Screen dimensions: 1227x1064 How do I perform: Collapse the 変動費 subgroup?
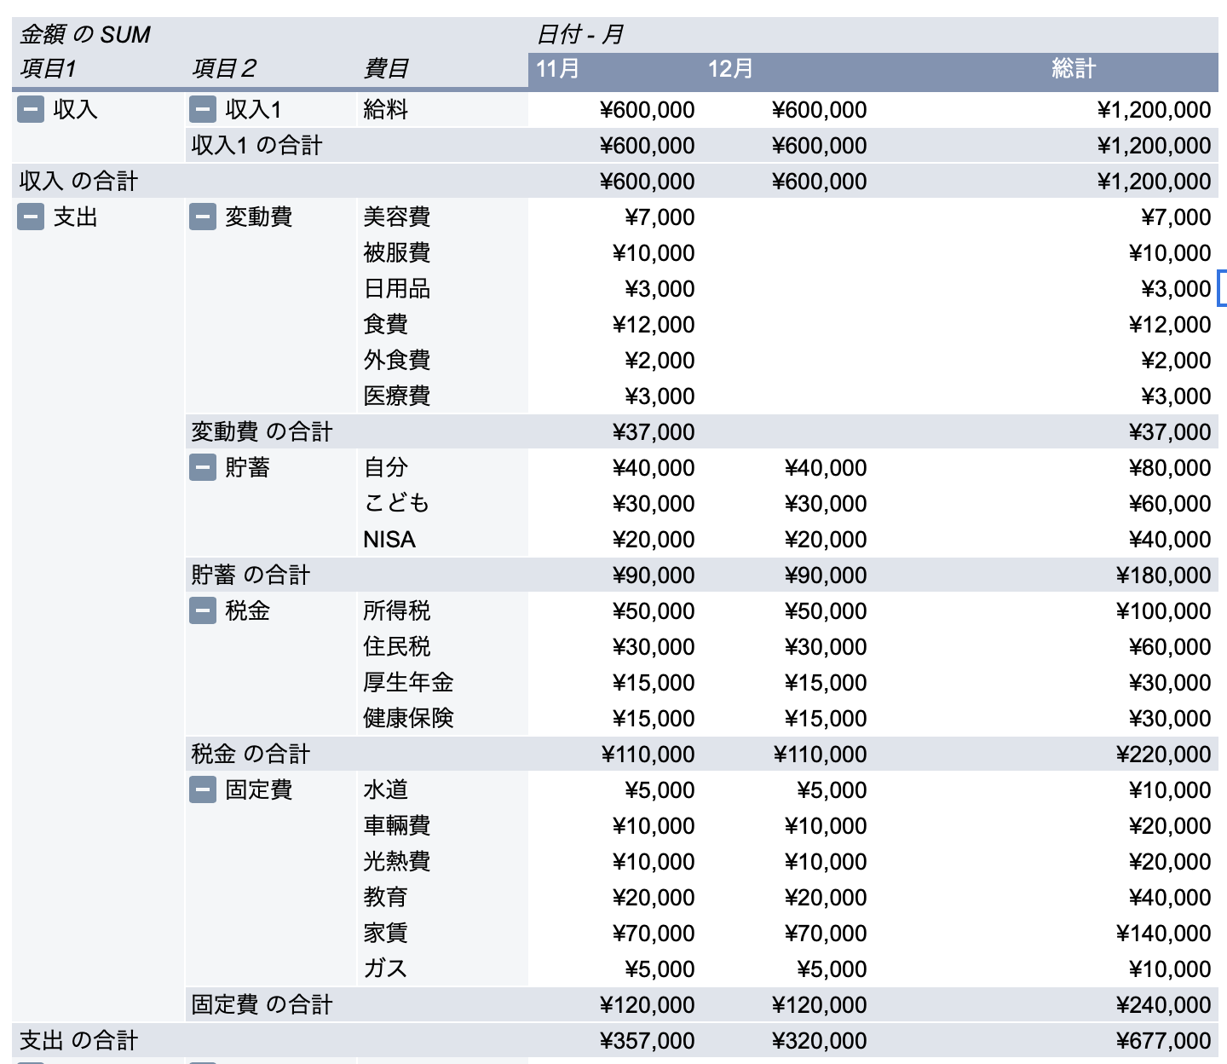pos(202,217)
